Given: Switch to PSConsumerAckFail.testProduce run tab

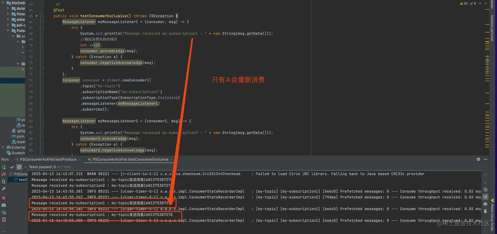Looking at the screenshot, I should point(45,159).
